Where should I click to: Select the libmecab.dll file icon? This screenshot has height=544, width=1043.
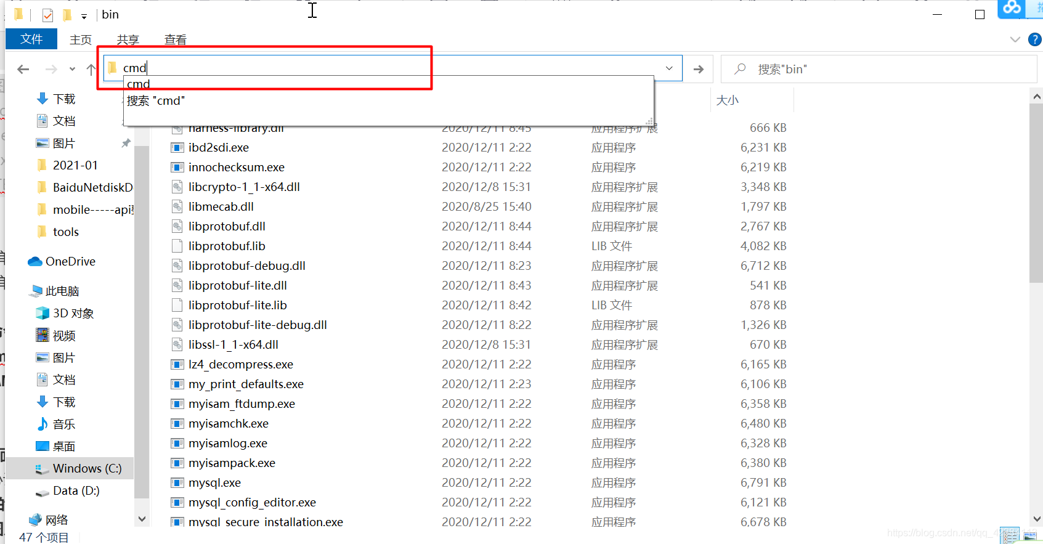pyautogui.click(x=177, y=206)
